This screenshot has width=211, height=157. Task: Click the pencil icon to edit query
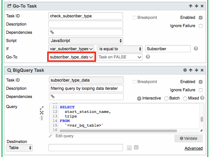[50, 136]
